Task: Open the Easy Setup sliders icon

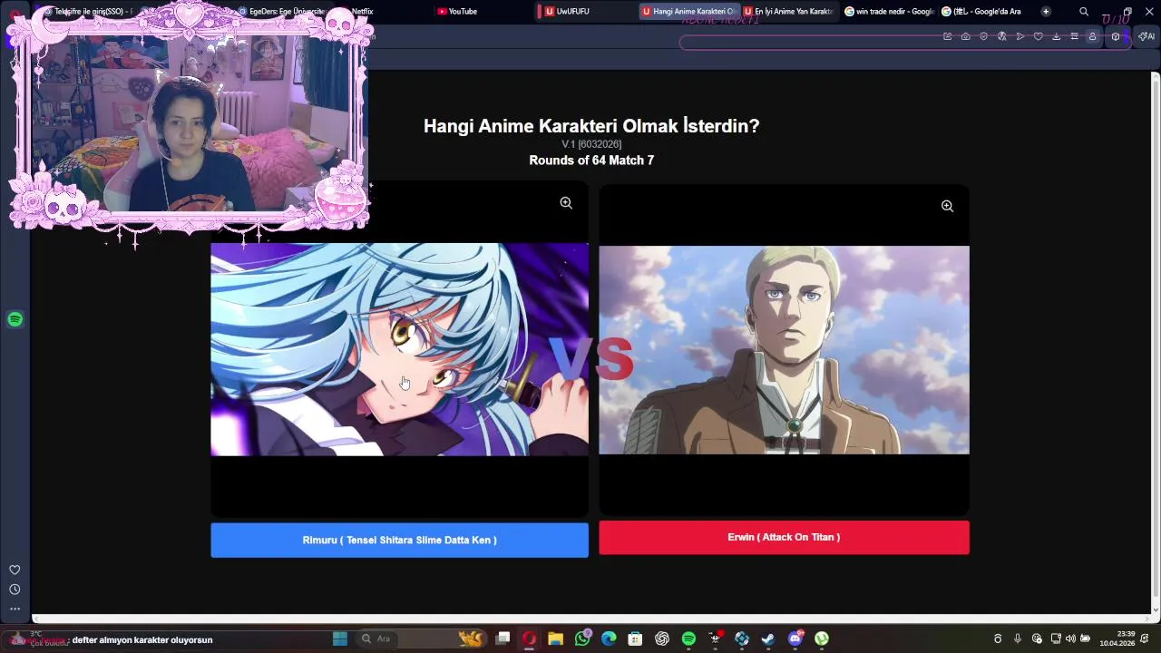Action: coord(1075,36)
